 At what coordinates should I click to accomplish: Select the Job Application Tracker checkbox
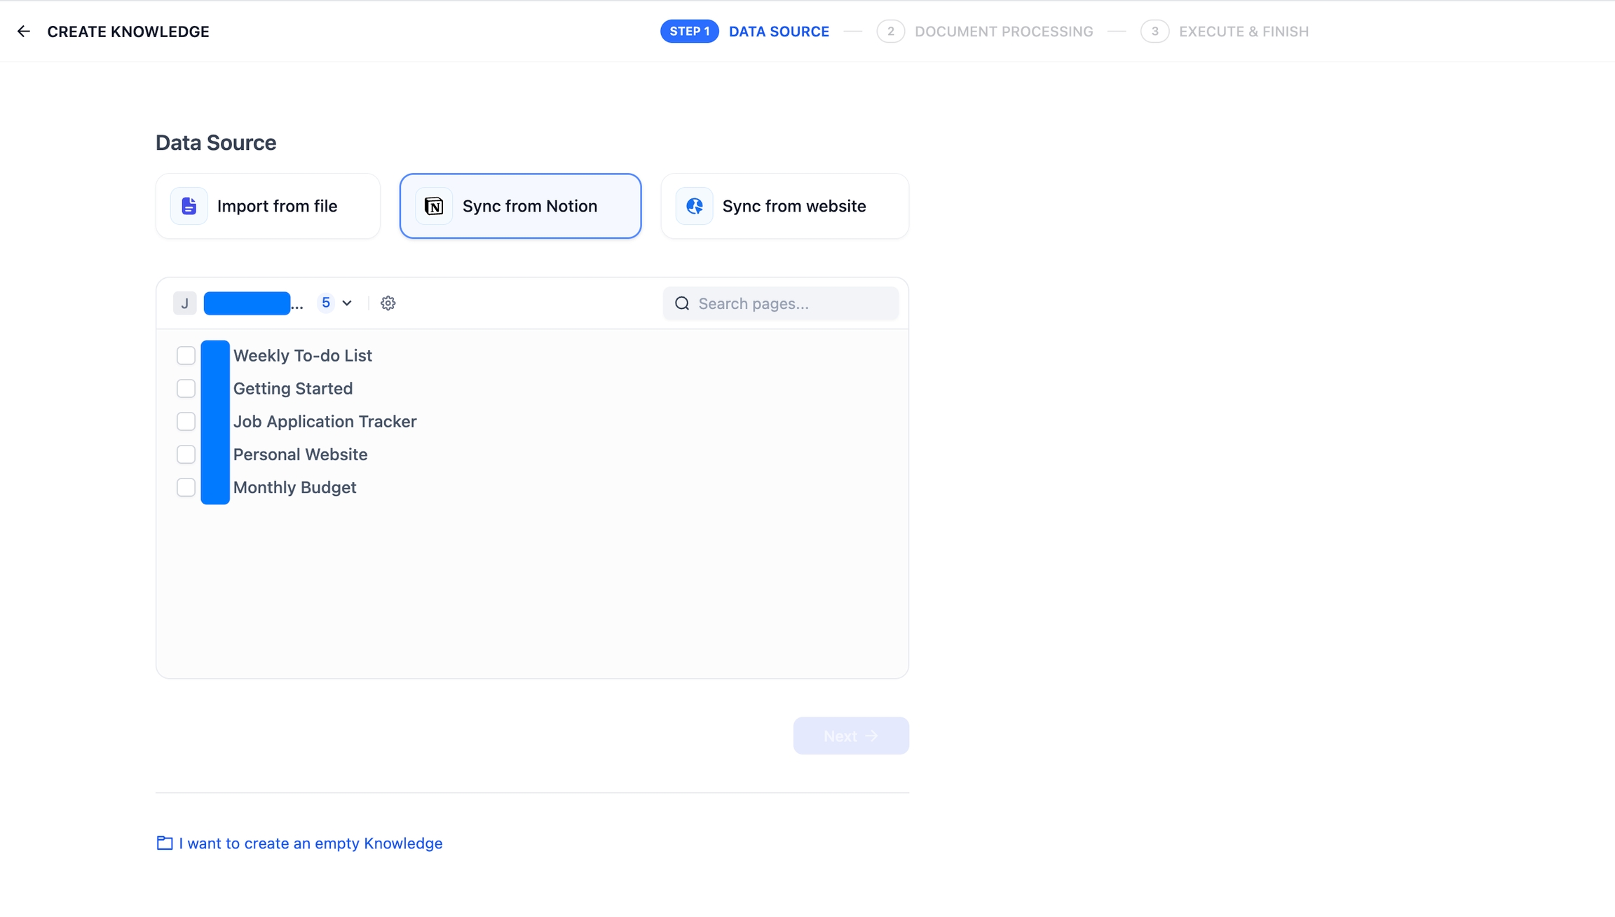pyautogui.click(x=186, y=421)
